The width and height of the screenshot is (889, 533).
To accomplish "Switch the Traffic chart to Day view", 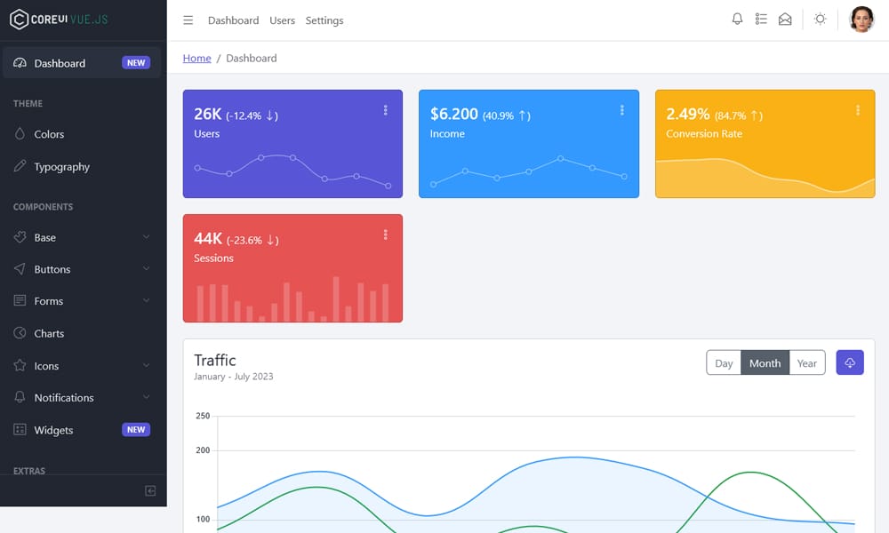I will 724,362.
